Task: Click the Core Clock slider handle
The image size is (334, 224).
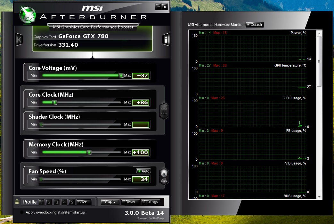Action: [55, 102]
